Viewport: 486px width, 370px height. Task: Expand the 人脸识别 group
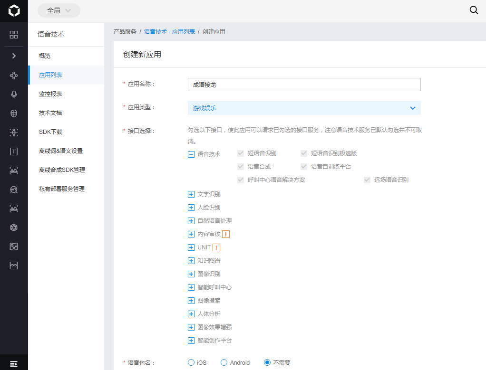191,208
